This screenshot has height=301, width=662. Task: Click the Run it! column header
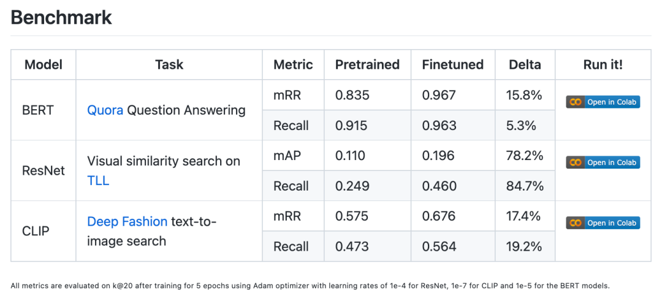[x=603, y=64]
